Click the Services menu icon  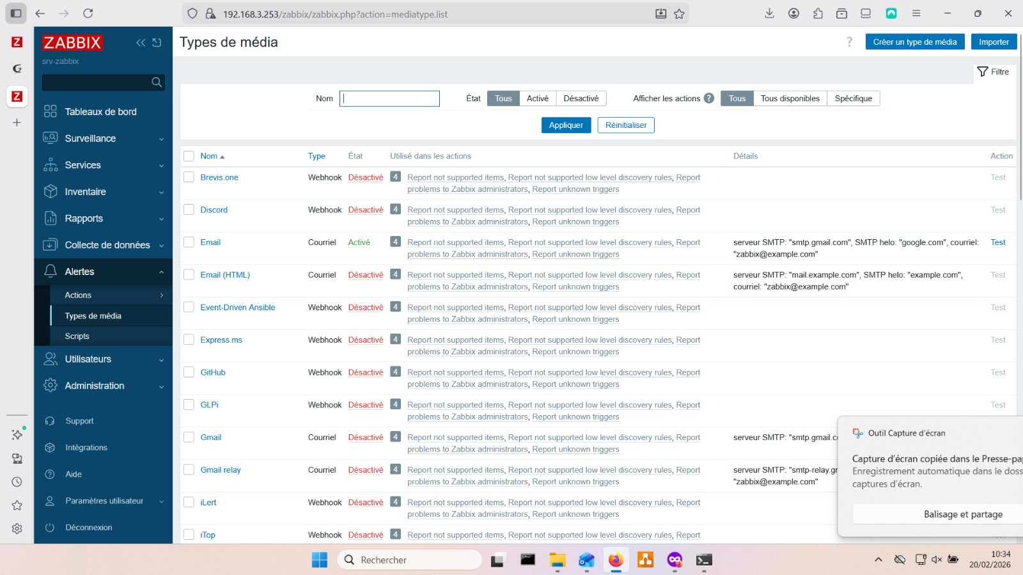coord(51,165)
